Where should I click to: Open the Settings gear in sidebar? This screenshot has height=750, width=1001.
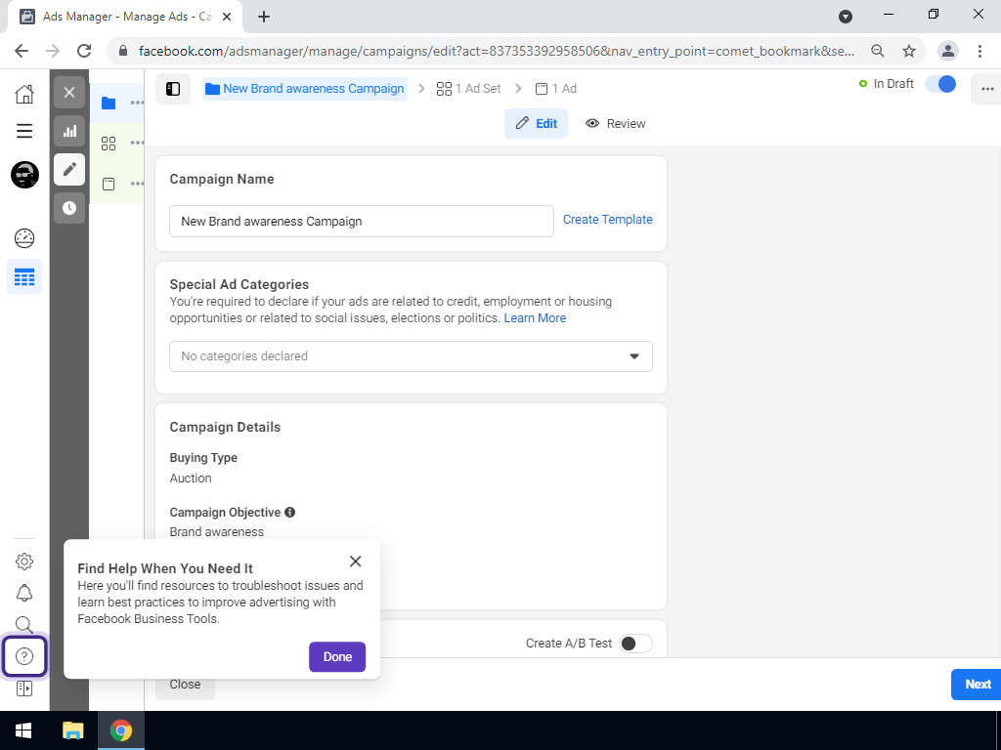pos(24,562)
